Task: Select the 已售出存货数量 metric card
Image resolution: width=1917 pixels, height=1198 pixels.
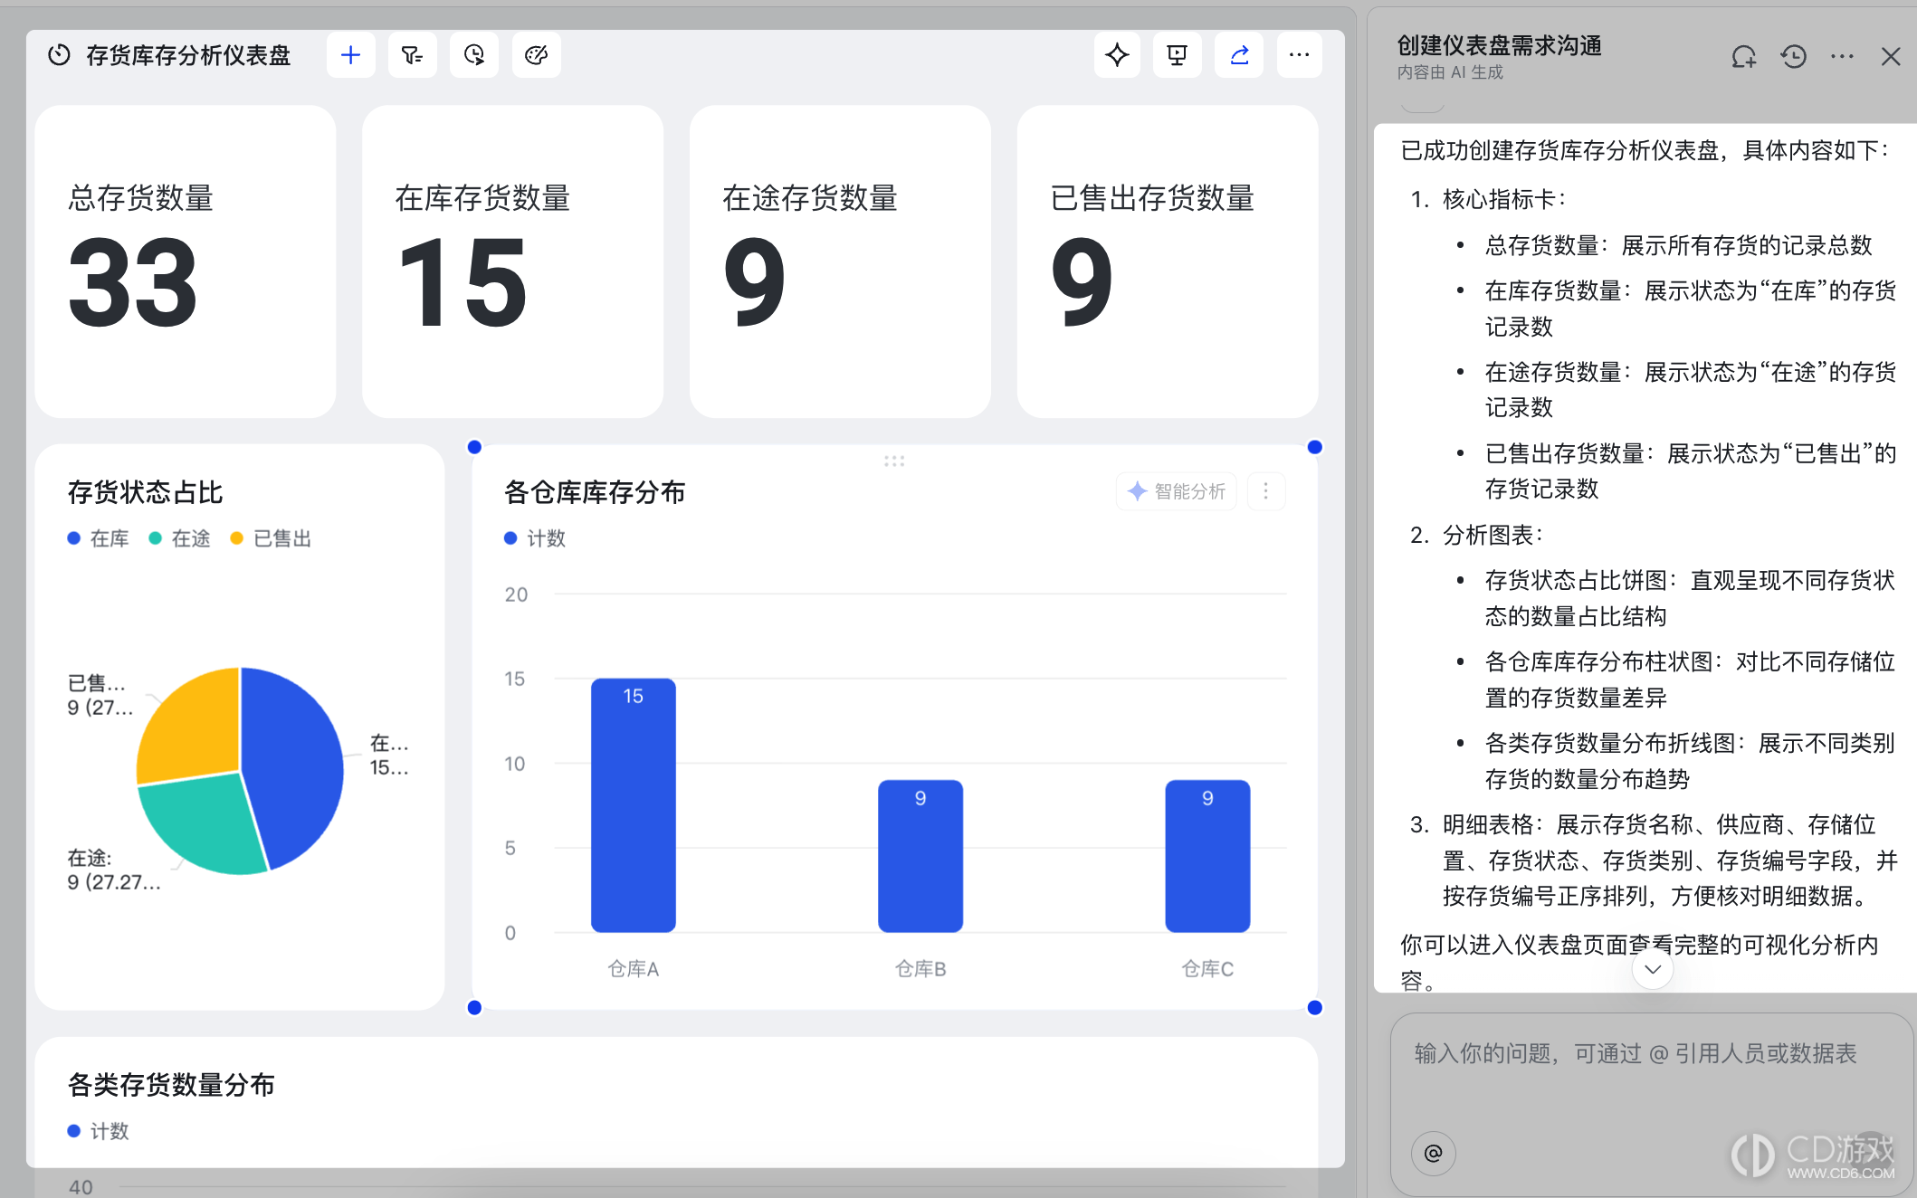Action: pos(1168,261)
